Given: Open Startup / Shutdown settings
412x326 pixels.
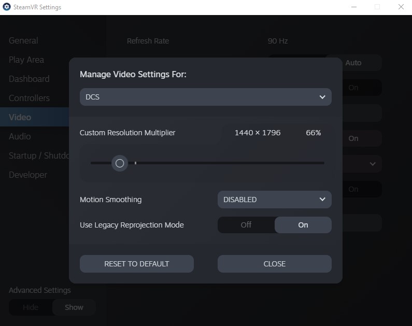Looking at the screenshot, I should (39, 156).
